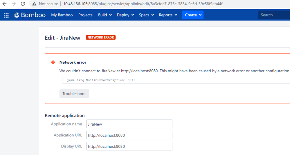The height and width of the screenshot is (155, 290).
Task: Click the Bamboo logo
Action: 30,15
